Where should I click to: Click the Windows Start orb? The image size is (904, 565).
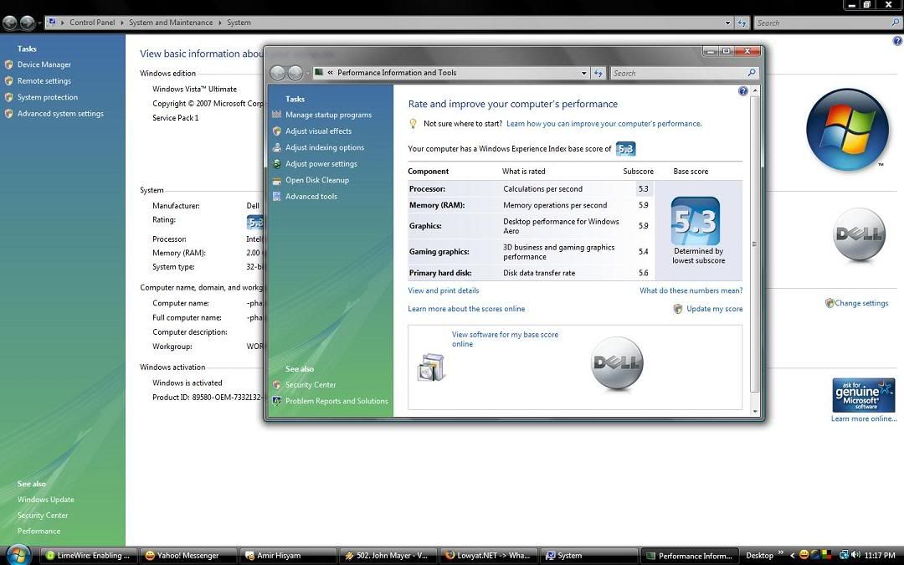coord(18,554)
